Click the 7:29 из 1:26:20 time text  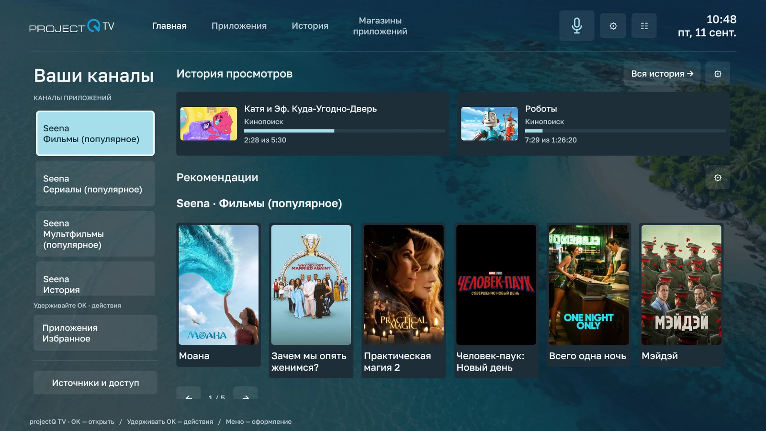coord(551,140)
